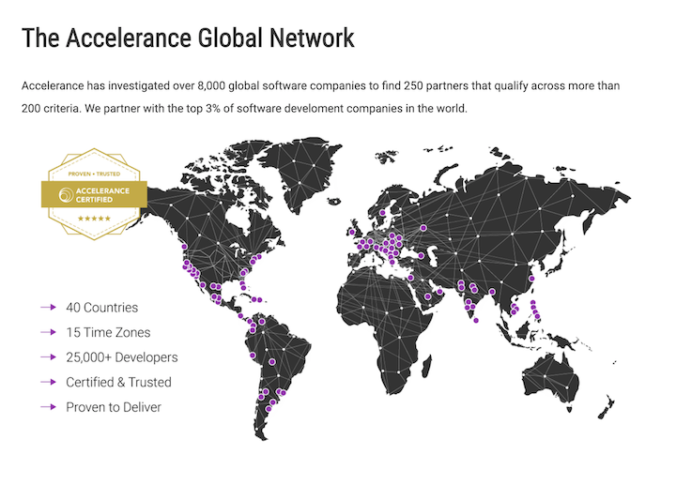Click the five gold stars on the badge
This screenshot has height=485, width=676.
[94, 219]
